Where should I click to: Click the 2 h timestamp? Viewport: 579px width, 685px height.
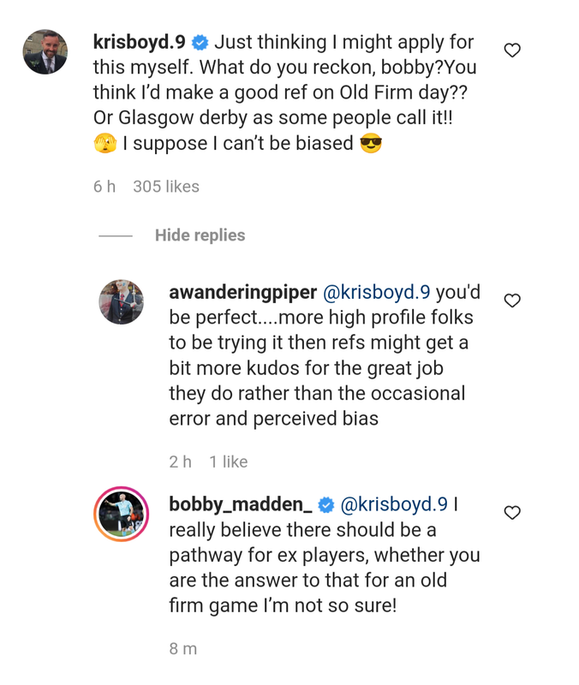[180, 462]
